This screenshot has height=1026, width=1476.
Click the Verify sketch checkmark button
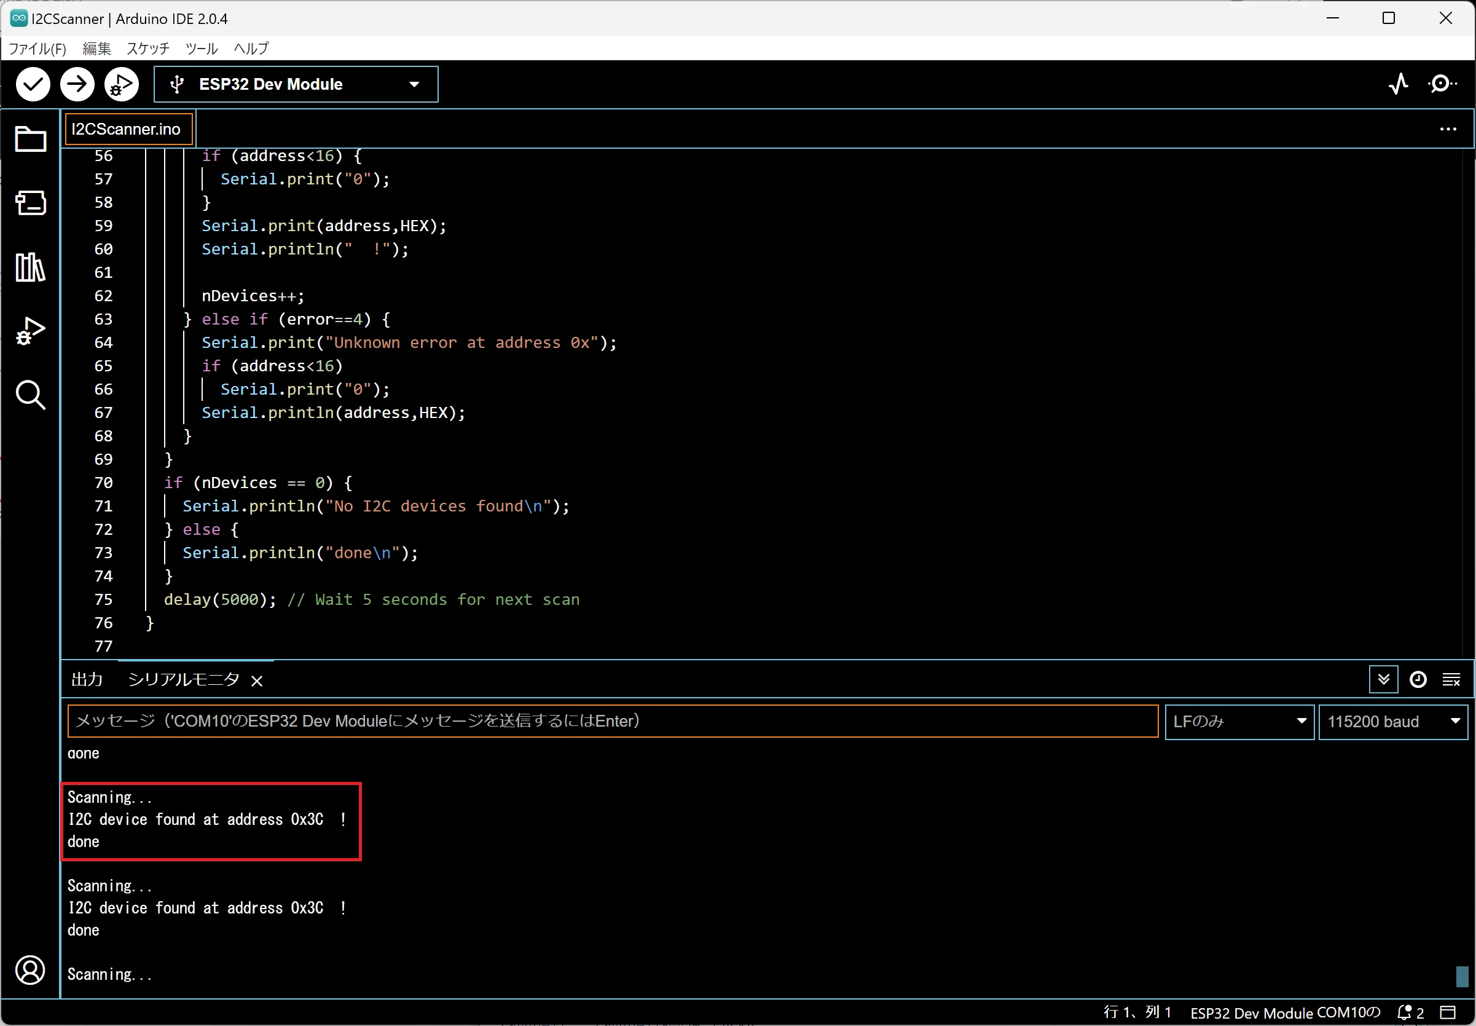(33, 84)
